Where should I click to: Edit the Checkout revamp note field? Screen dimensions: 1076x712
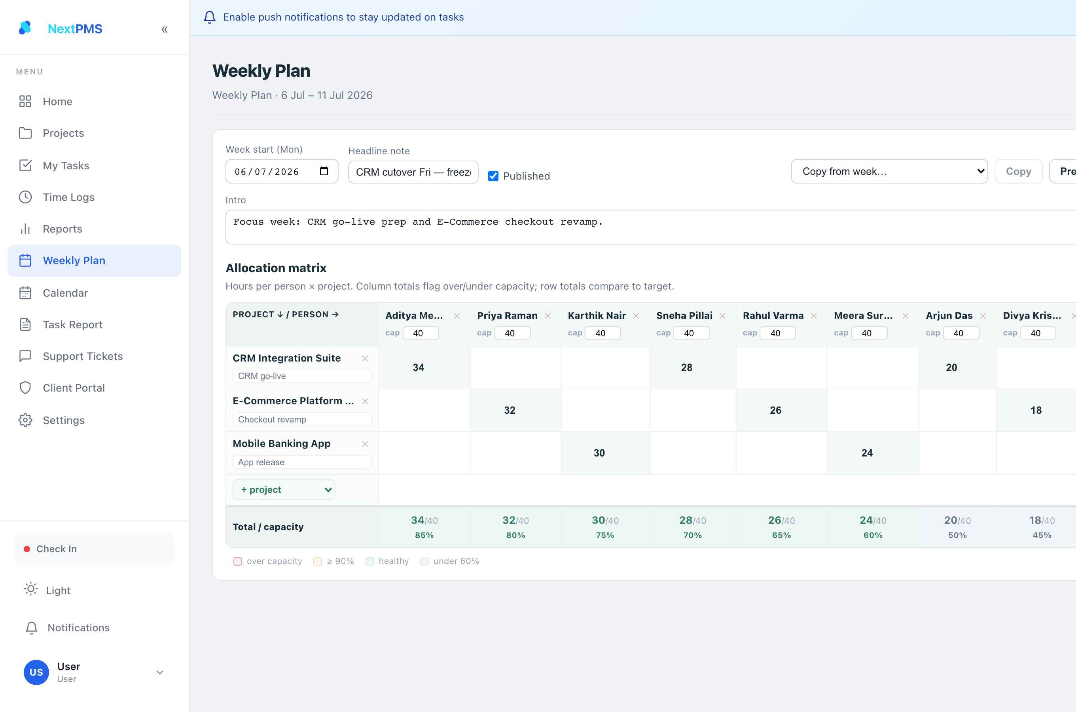point(302,419)
